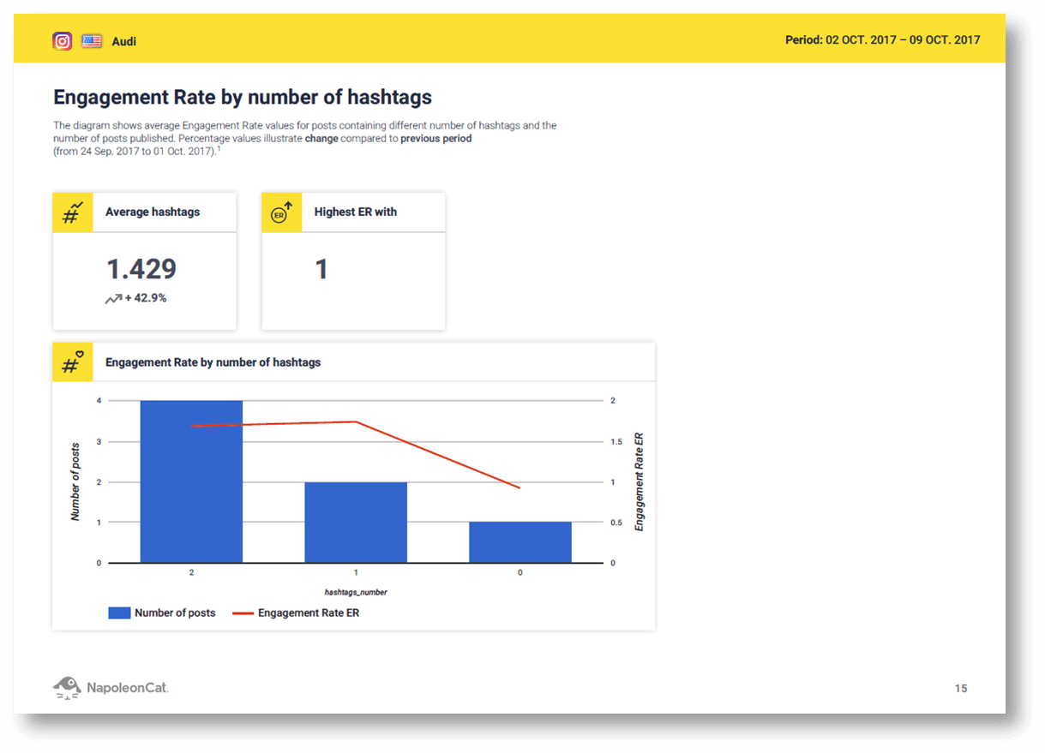Click the page title Engagement Rate by number of hashtags

coord(243,97)
